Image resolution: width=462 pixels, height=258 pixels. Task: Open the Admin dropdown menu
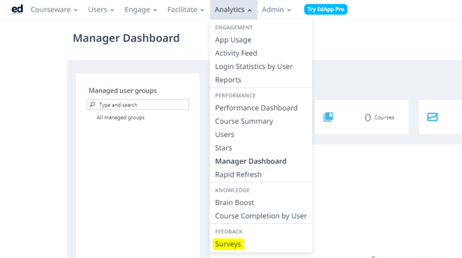coord(276,10)
